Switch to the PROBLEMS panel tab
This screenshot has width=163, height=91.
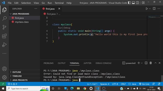[48, 63]
